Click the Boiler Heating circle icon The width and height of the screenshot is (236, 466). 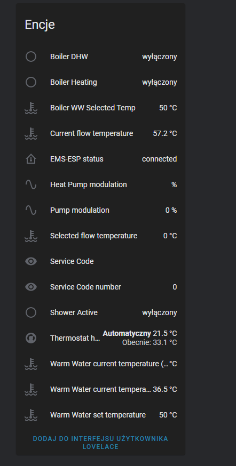[x=31, y=82]
